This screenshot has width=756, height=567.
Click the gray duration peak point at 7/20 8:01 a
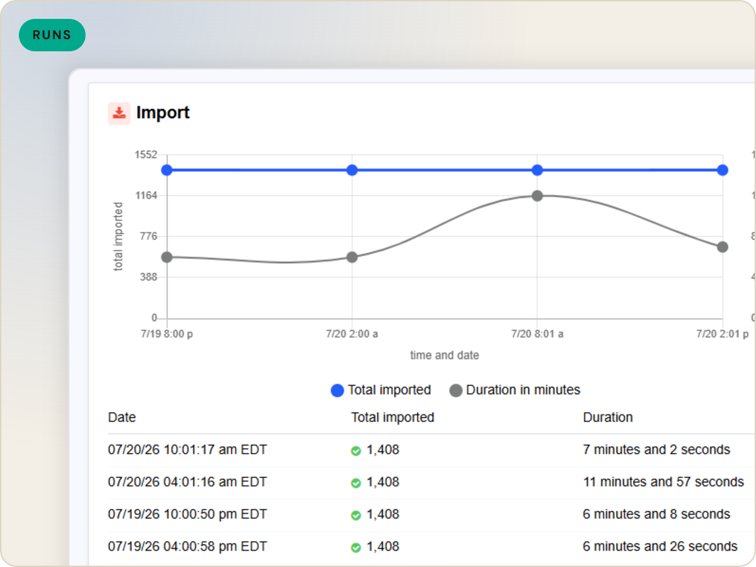pyautogui.click(x=537, y=196)
